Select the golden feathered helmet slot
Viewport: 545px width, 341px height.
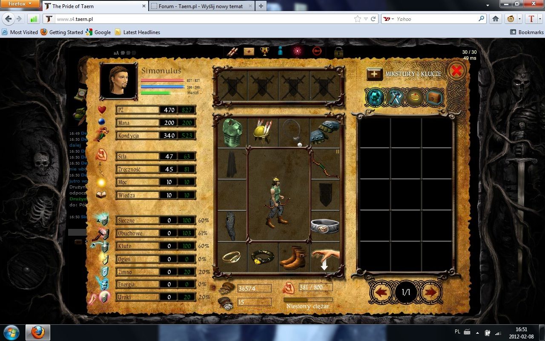click(x=263, y=133)
